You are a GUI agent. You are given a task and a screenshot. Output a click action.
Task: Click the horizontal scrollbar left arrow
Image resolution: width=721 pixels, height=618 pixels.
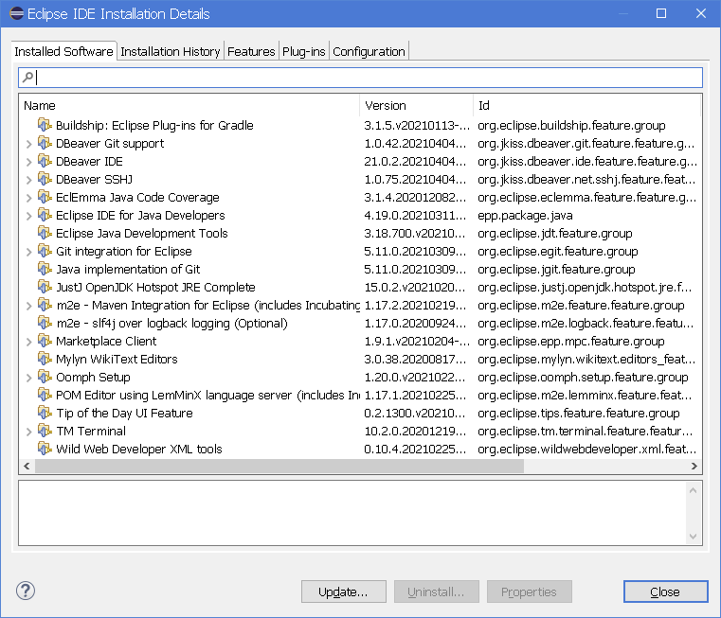coord(27,466)
